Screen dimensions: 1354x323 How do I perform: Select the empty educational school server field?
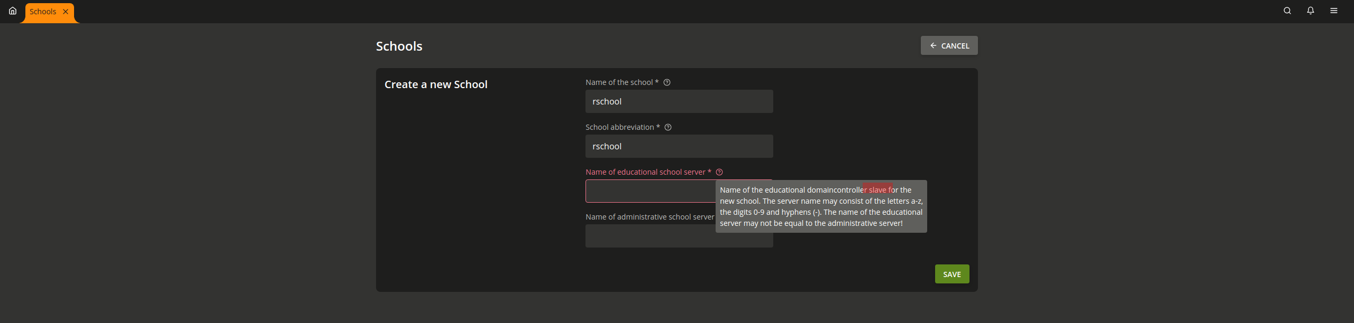pos(649,192)
